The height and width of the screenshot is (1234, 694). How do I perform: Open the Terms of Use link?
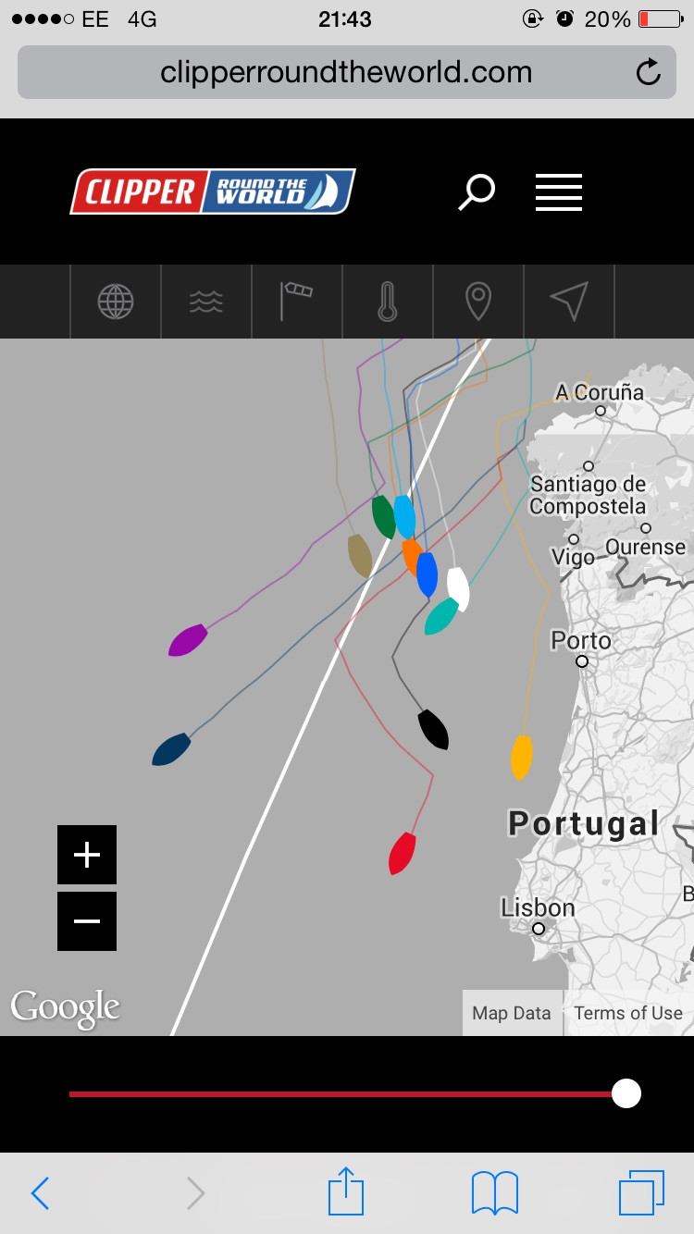point(627,1013)
